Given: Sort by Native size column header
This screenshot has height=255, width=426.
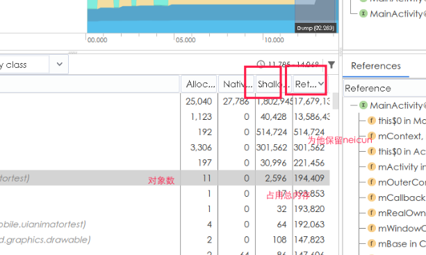Looking at the screenshot, I should [236, 84].
